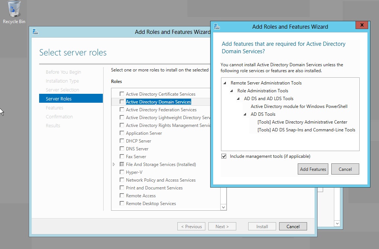Cancel the Add features dialog

[x=345, y=169]
